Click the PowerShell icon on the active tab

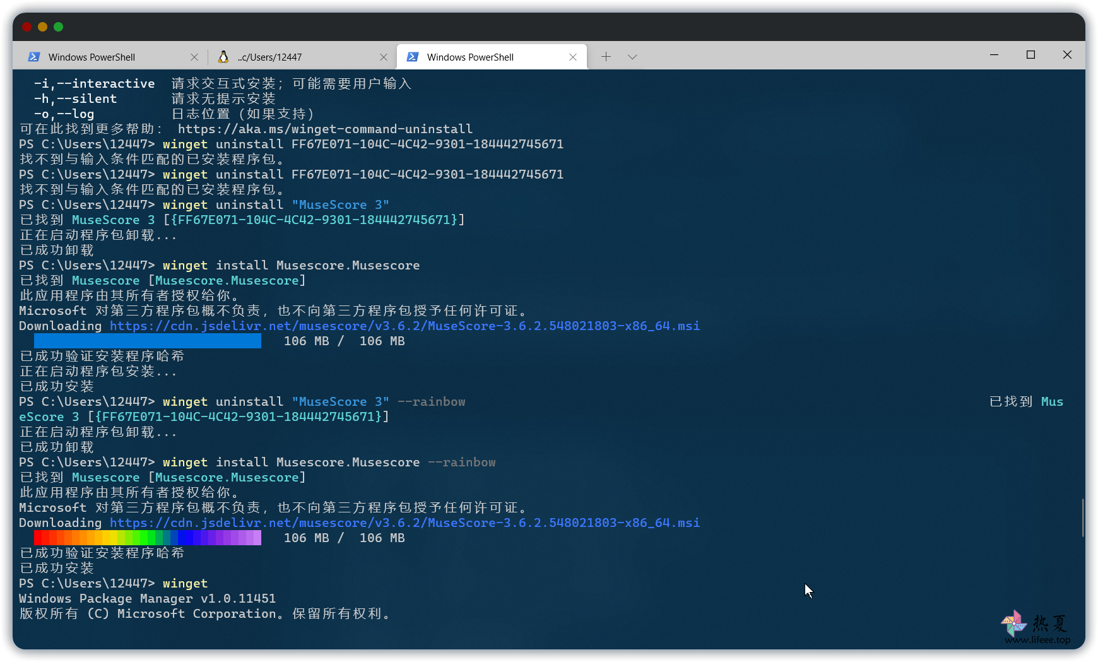pos(413,57)
